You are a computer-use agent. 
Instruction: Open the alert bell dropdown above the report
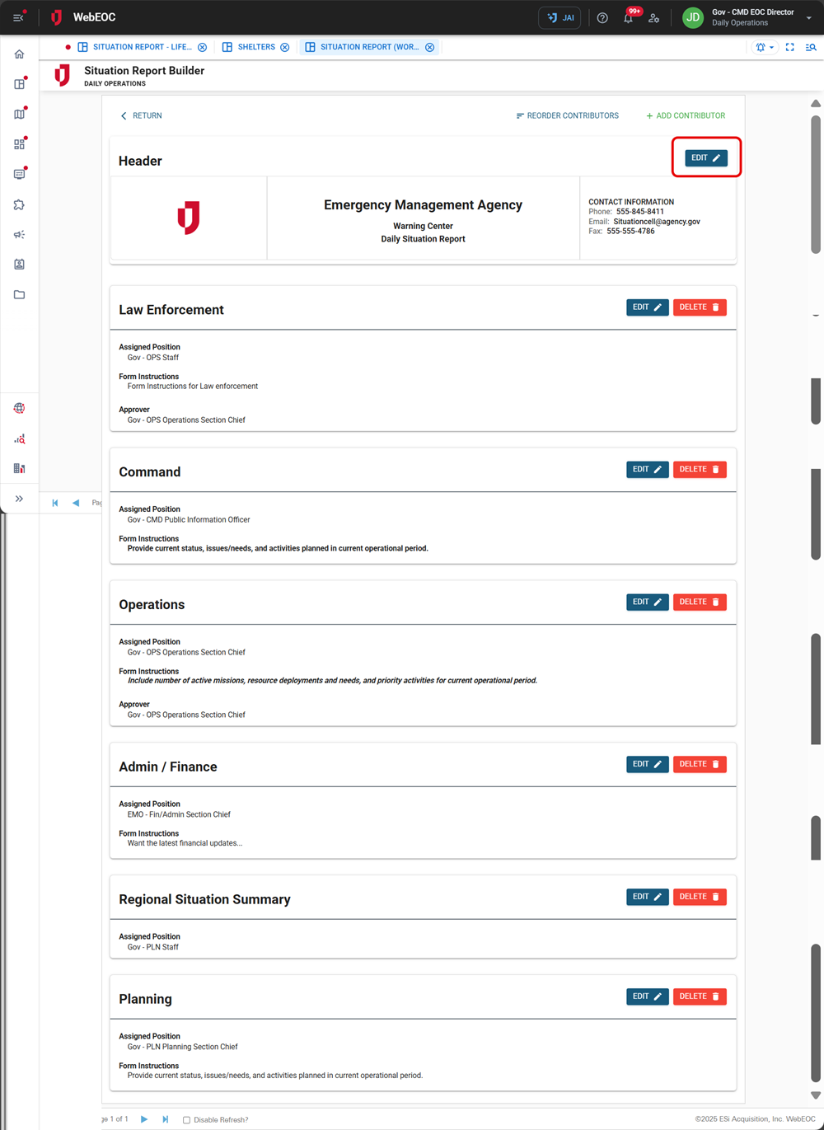coord(763,47)
